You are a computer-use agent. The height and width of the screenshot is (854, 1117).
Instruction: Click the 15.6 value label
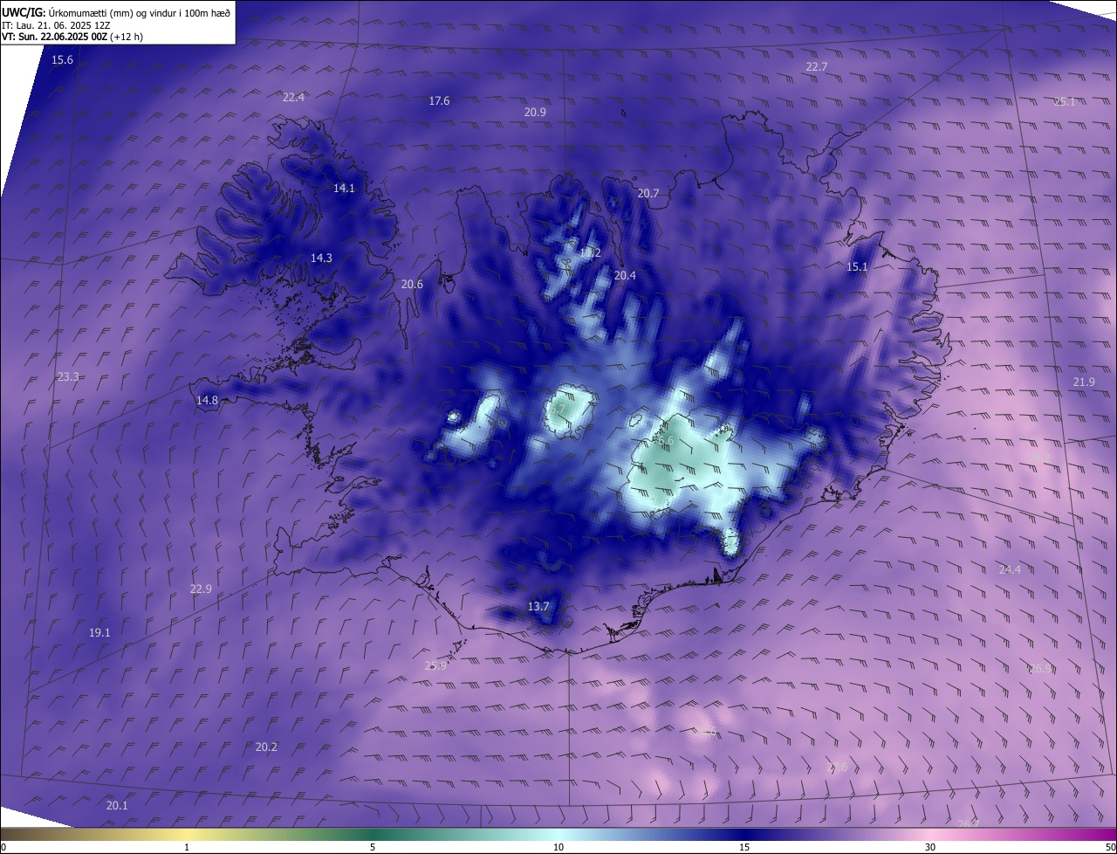tap(63, 60)
